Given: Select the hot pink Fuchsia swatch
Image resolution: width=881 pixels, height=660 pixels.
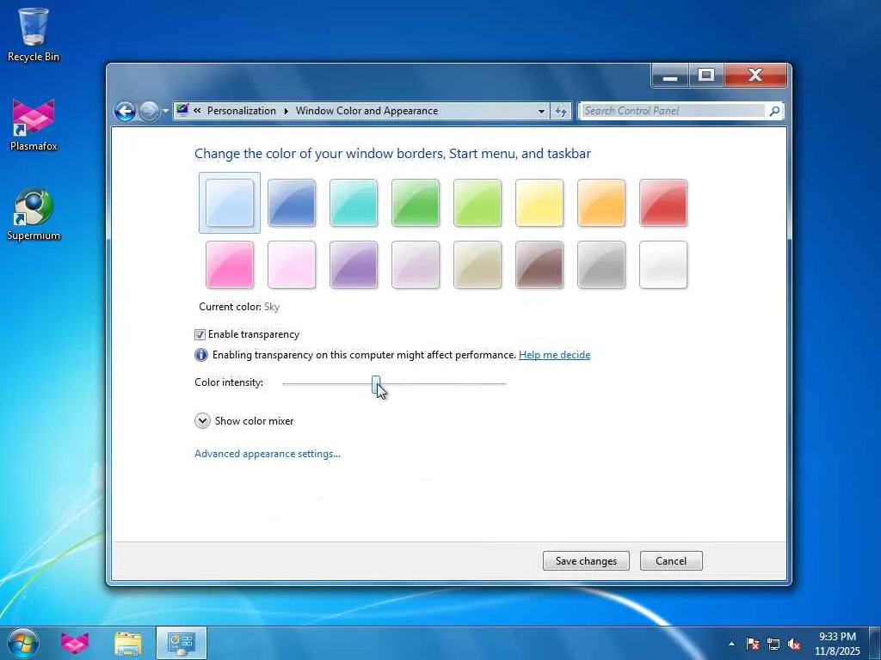Looking at the screenshot, I should pos(229,265).
